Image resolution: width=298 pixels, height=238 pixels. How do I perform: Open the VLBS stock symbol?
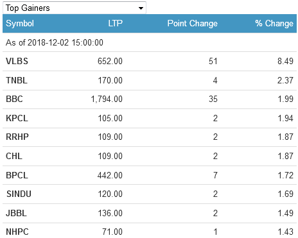[17, 61]
